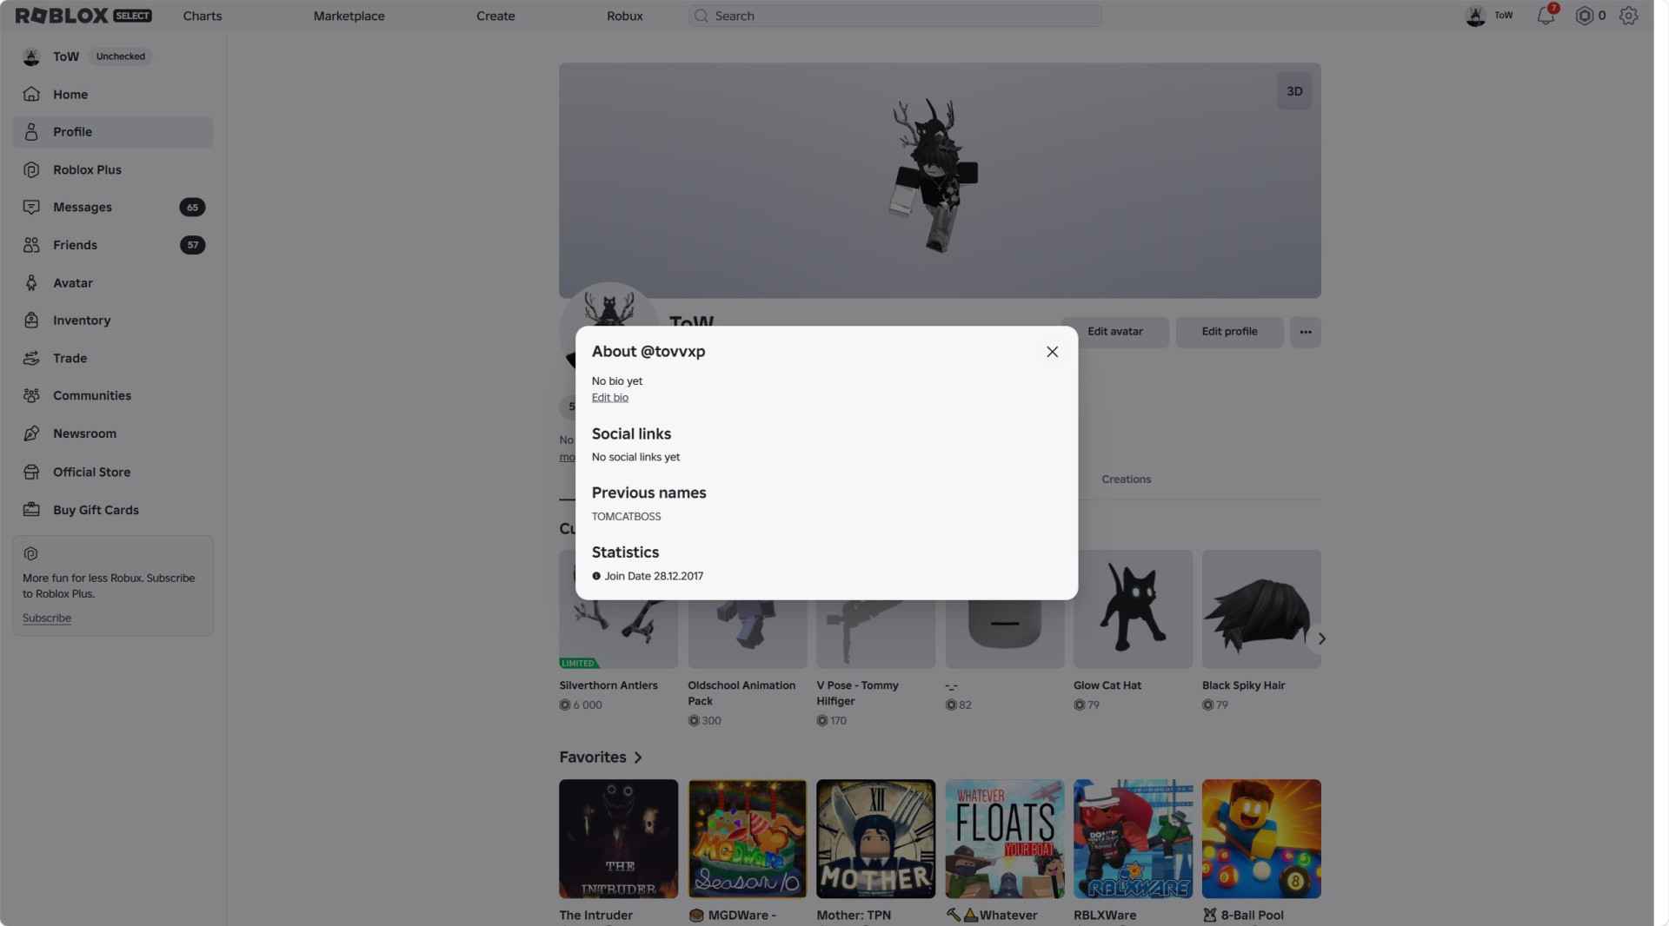Click the ToW username in left sidebar
The width and height of the screenshot is (1669, 926).
[x=66, y=56]
